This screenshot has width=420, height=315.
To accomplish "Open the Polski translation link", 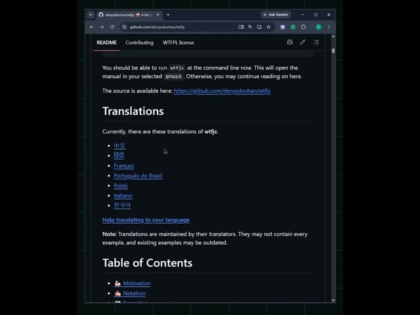I will tap(121, 186).
